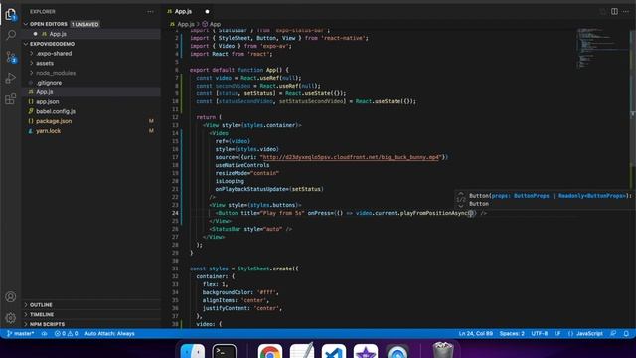
Task: Change file encoding UTF-8
Action: 540,334
